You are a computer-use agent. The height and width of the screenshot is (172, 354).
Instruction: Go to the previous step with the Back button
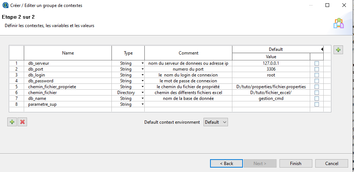[x=227, y=164]
